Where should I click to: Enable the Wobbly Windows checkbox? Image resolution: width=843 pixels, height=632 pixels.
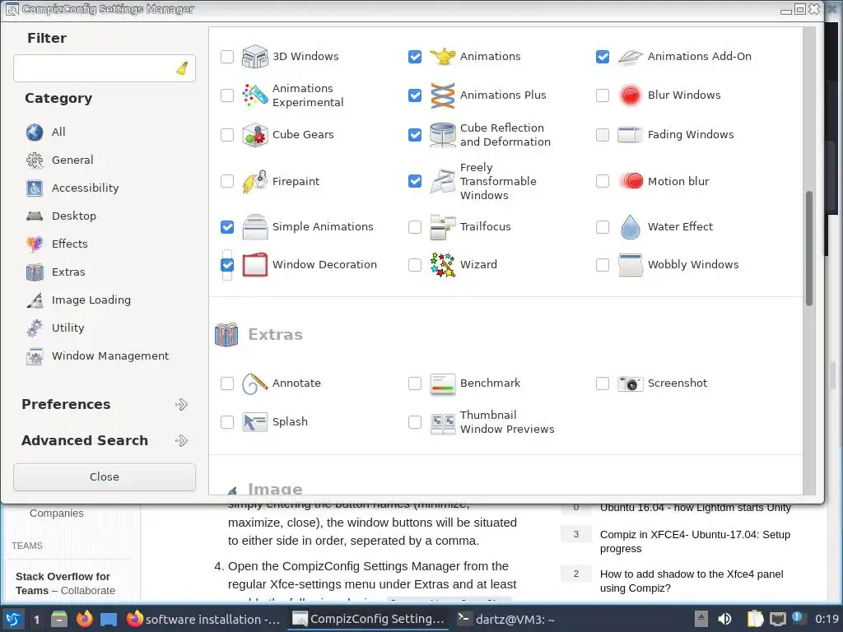(x=602, y=265)
